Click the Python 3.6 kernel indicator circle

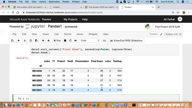click(x=180, y=34)
